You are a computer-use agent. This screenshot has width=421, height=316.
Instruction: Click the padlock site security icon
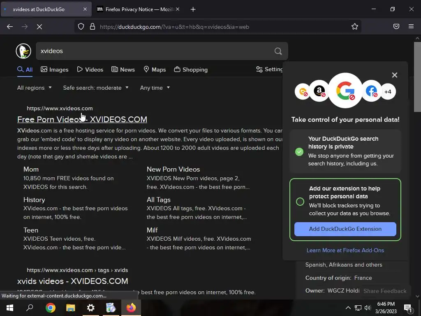pos(93,27)
